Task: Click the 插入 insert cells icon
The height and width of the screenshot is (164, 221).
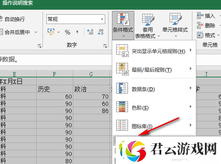Action: click(200, 16)
